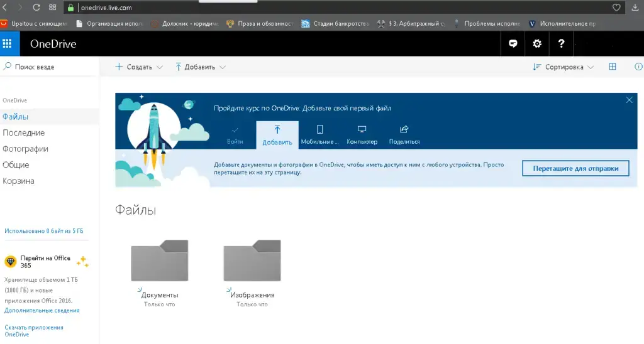
Task: Open Корзина in the left navigation
Action: (18, 181)
